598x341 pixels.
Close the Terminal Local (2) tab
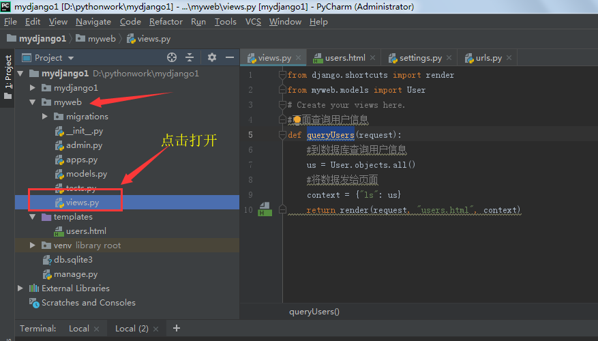coord(155,329)
